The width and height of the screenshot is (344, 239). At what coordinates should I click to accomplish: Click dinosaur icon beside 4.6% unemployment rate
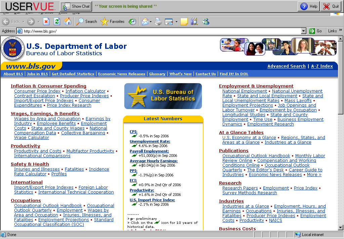(134, 145)
